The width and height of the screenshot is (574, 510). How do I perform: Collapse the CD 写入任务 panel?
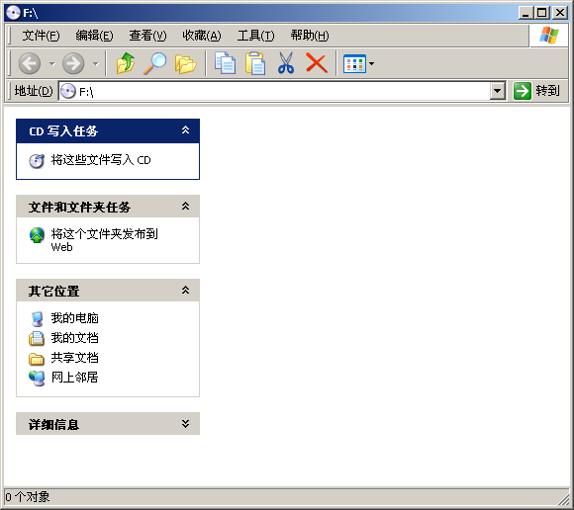(186, 130)
